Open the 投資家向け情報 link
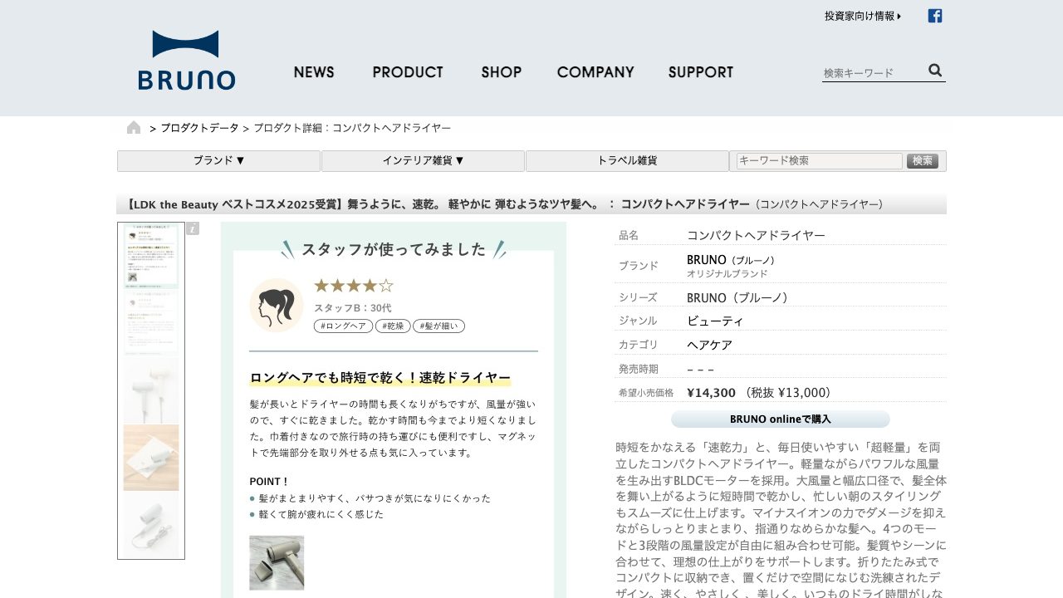This screenshot has height=598, width=1063. 863,16
